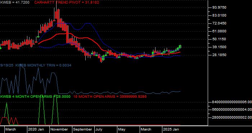Click the 10 MONTH OPEN ARMS red label
The image size is (252, 133).
[110, 97]
